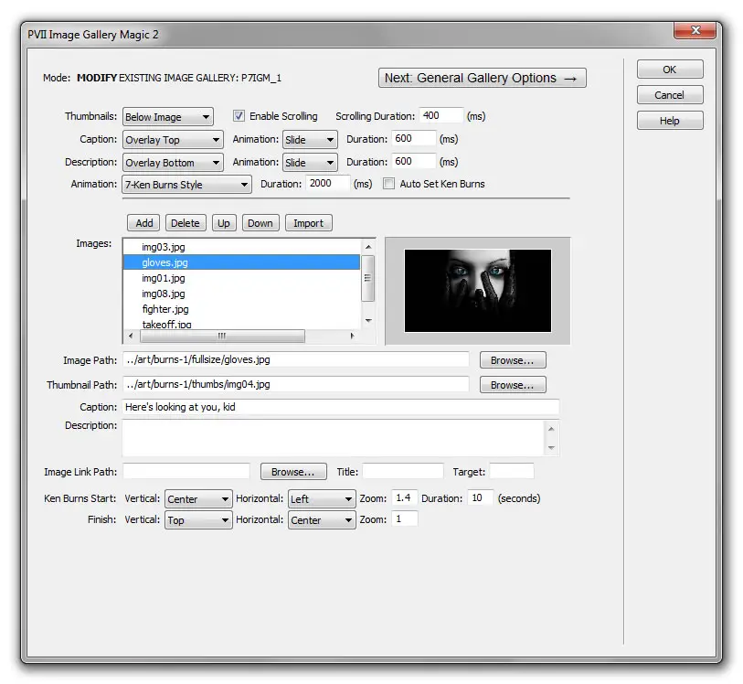Image resolution: width=743 pixels, height=684 pixels.
Task: Select img03.jpg in Images list
Action: 241,247
